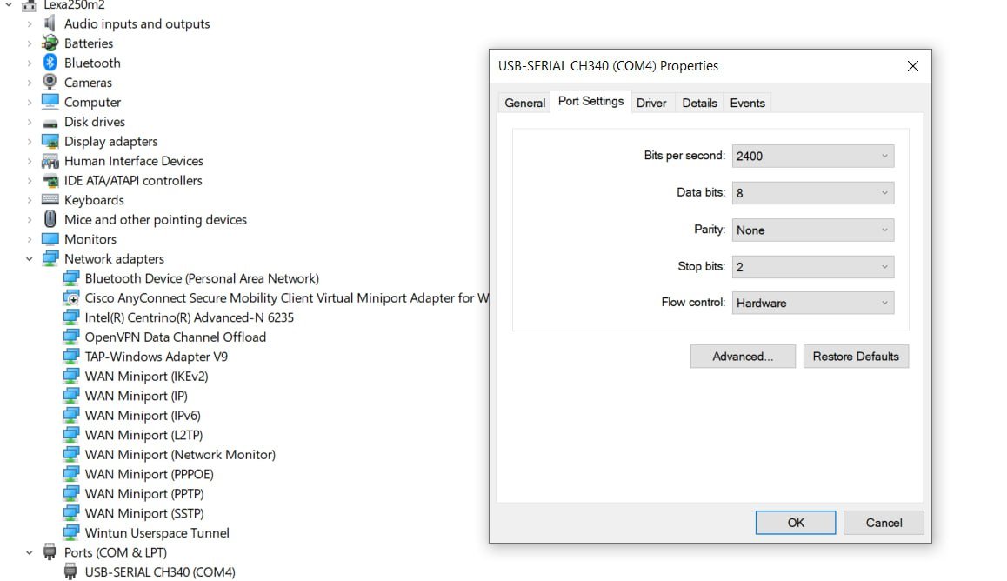Viewport: 1007px width, 581px height.
Task: Click the USB-SERIAL CH340 (COM4) port icon
Action: pos(71,572)
